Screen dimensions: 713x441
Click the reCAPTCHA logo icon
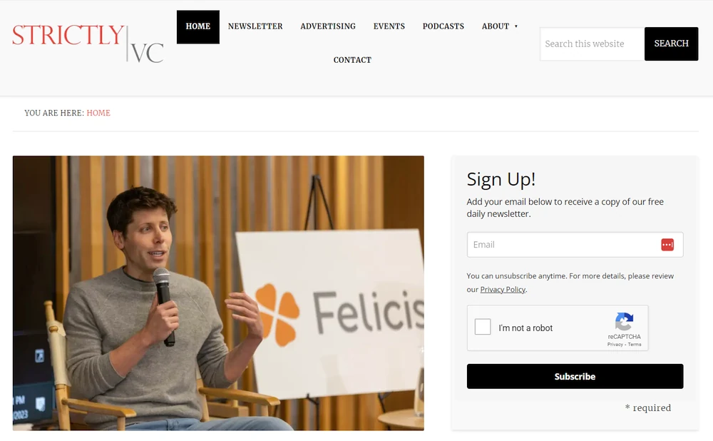pyautogui.click(x=624, y=321)
